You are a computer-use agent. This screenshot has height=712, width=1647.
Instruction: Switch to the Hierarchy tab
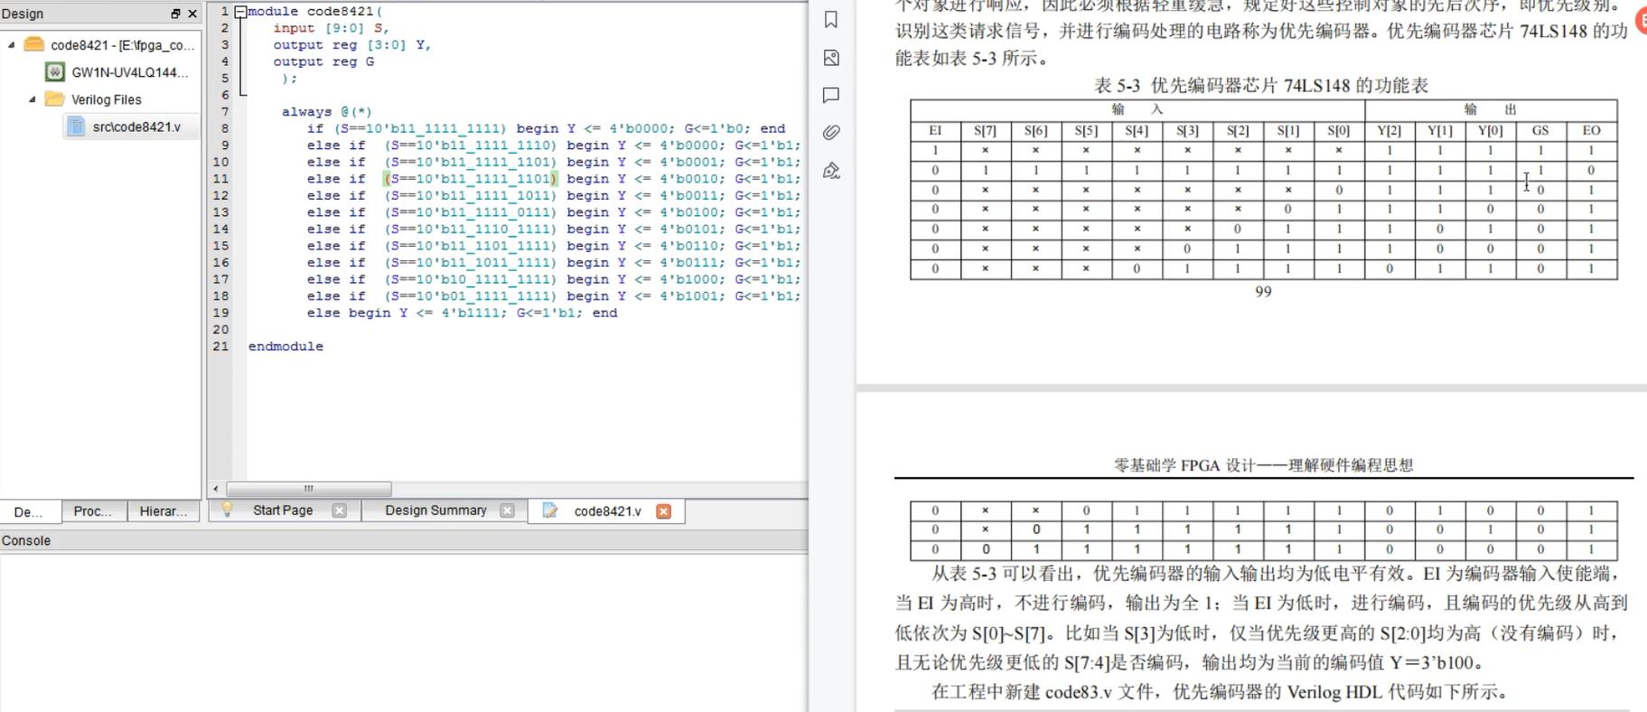(x=163, y=511)
